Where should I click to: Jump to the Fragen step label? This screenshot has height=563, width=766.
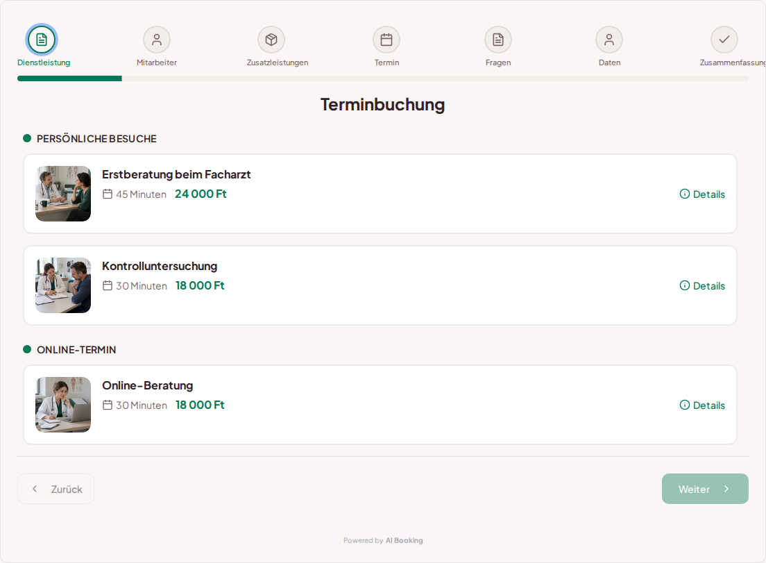(x=498, y=62)
